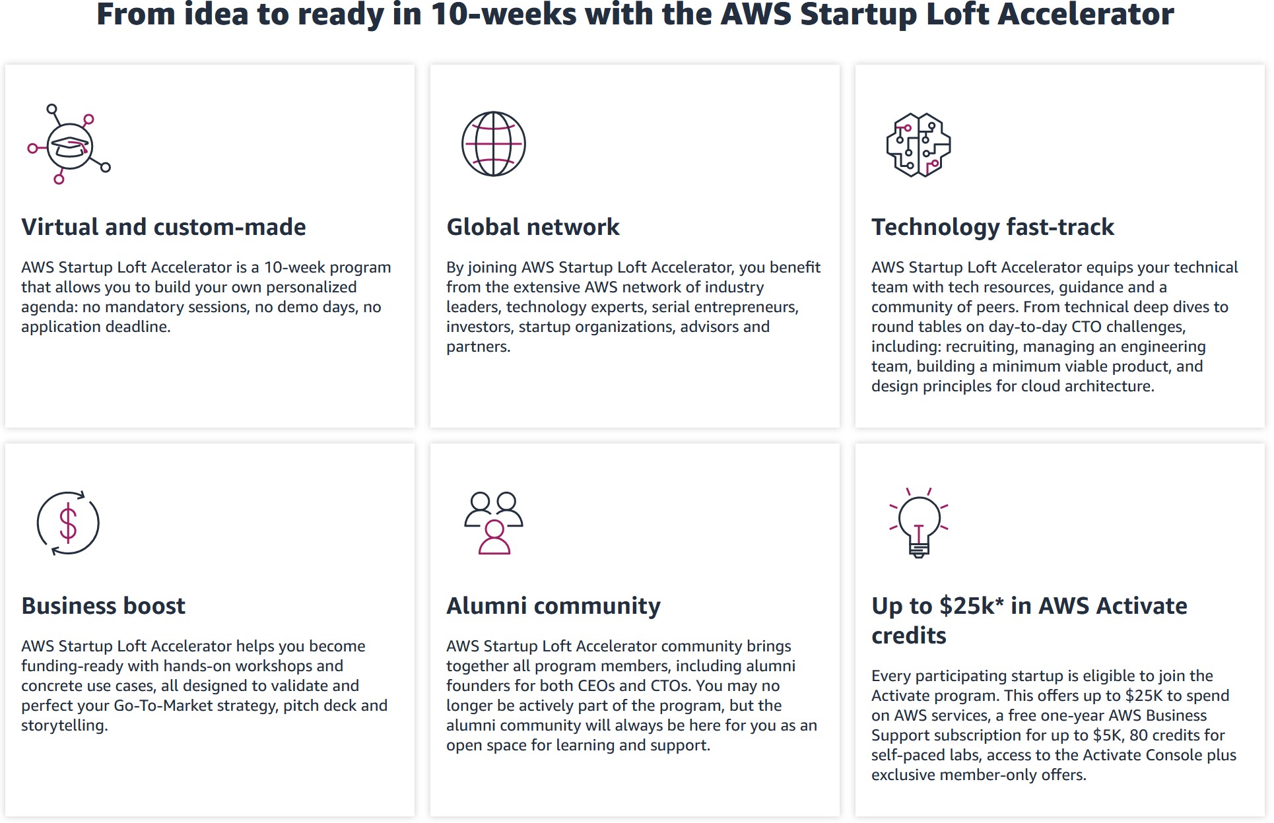This screenshot has height=823, width=1274.
Task: Click the globe icon above Global network
Action: (494, 144)
